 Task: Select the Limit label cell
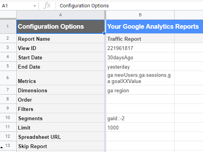(x=60, y=127)
